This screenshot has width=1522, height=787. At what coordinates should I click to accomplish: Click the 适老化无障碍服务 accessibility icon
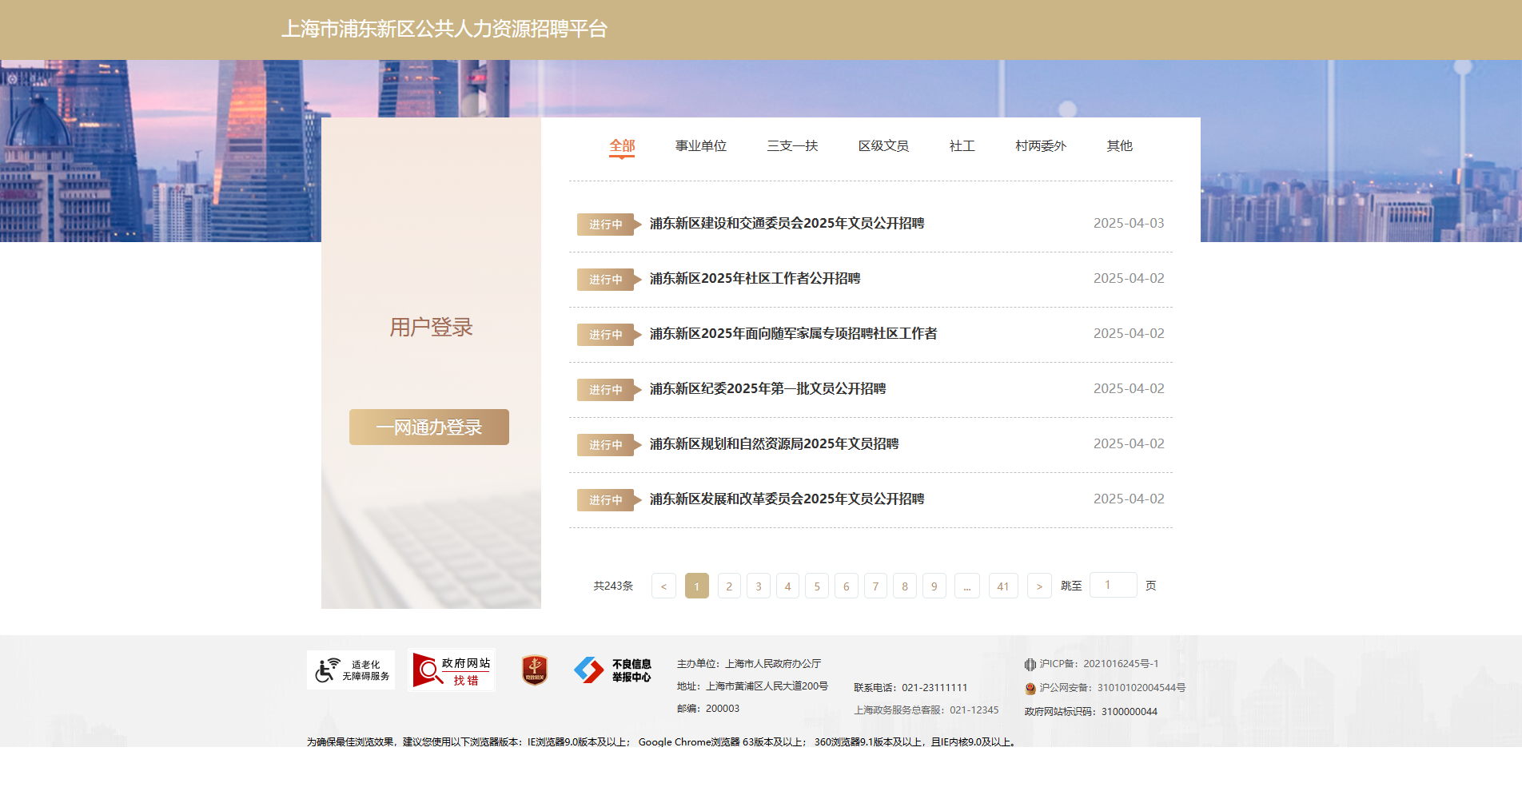click(351, 670)
